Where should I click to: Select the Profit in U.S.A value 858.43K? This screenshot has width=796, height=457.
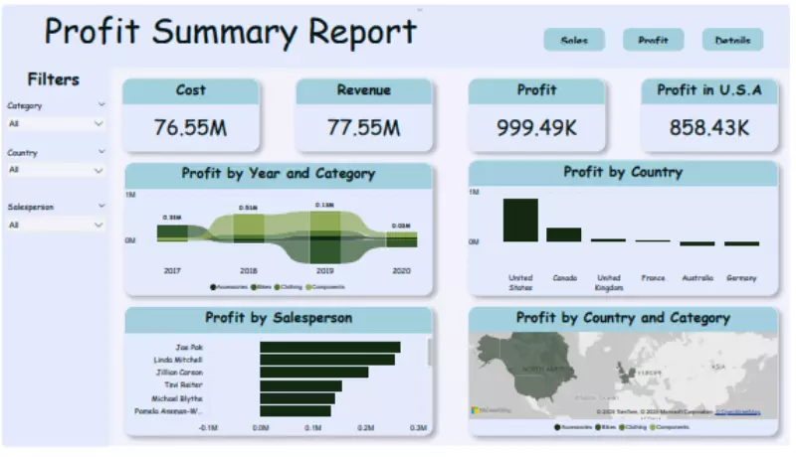pyautogui.click(x=709, y=128)
